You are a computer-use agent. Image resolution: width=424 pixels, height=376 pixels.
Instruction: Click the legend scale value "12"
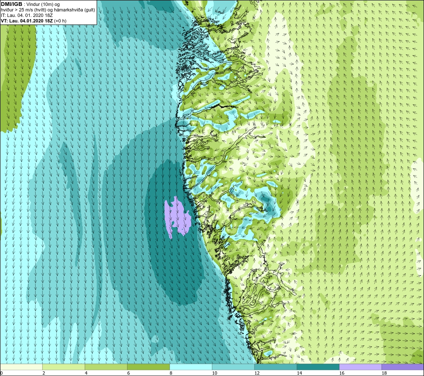257,373
